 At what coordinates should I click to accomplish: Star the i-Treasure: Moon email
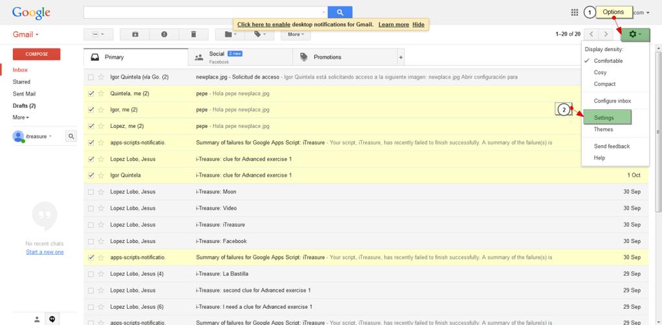pyautogui.click(x=101, y=192)
